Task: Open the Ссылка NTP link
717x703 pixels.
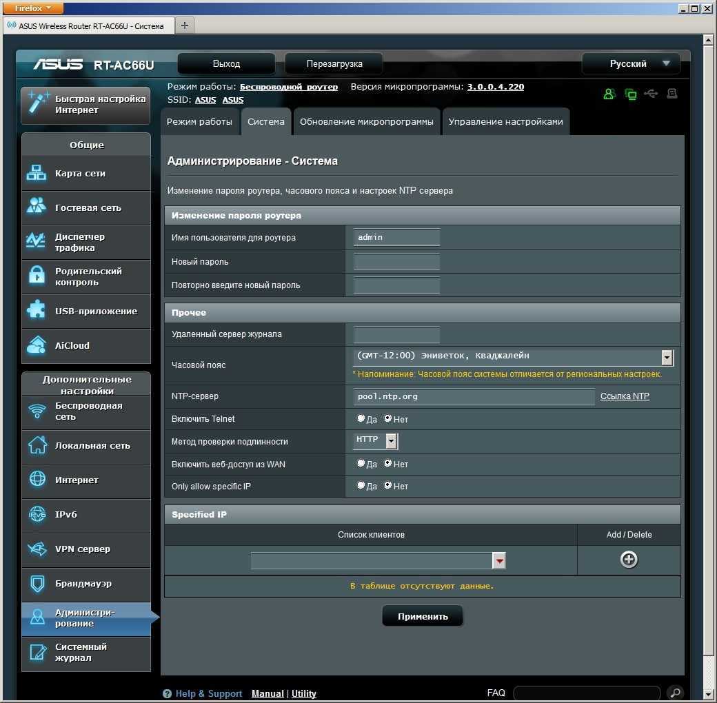Action: click(624, 396)
